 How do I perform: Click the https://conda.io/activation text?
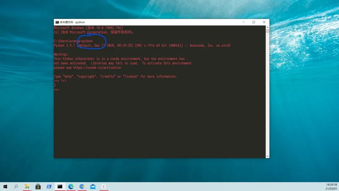pyautogui.click(x=97, y=68)
